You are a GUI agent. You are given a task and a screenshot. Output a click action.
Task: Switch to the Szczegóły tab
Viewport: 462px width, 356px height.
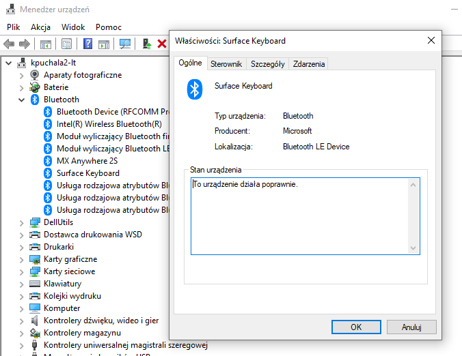pyautogui.click(x=267, y=64)
